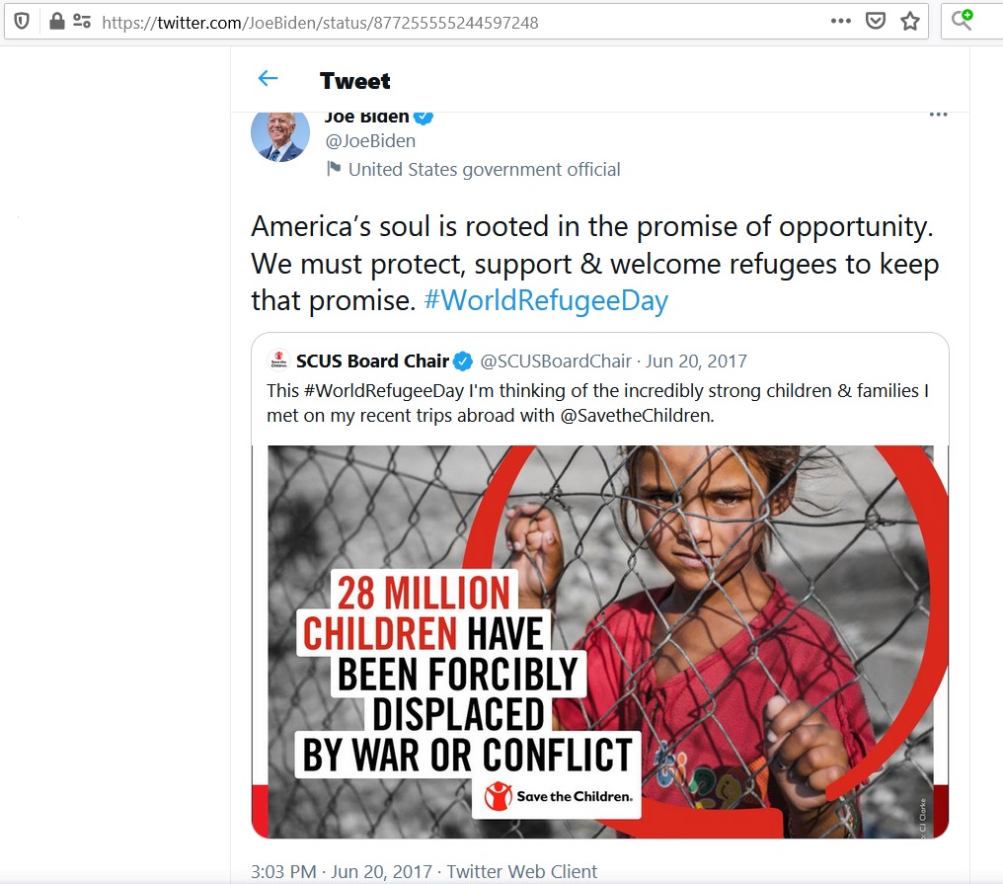
Task: Go back using the blue arrow
Action: [268, 79]
